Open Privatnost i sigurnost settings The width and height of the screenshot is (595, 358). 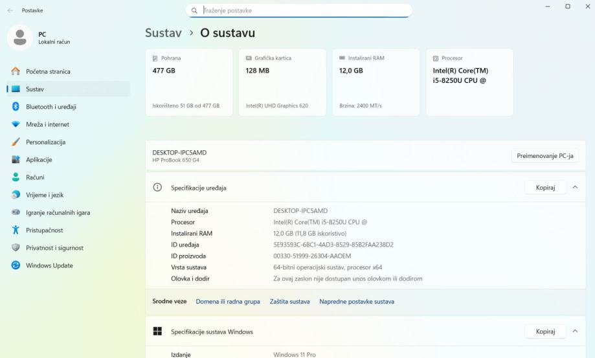pyautogui.click(x=68, y=248)
